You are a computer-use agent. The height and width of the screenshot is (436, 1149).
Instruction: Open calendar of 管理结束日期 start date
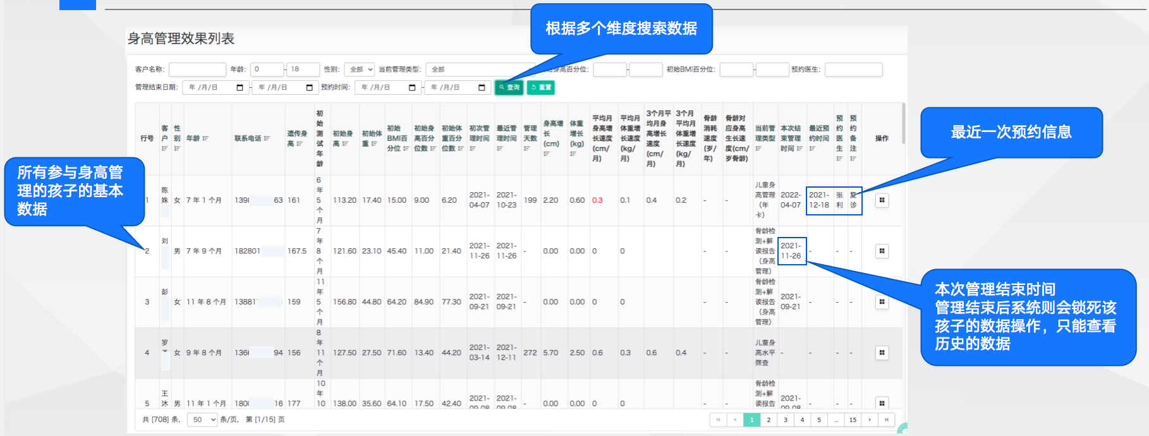coord(240,88)
